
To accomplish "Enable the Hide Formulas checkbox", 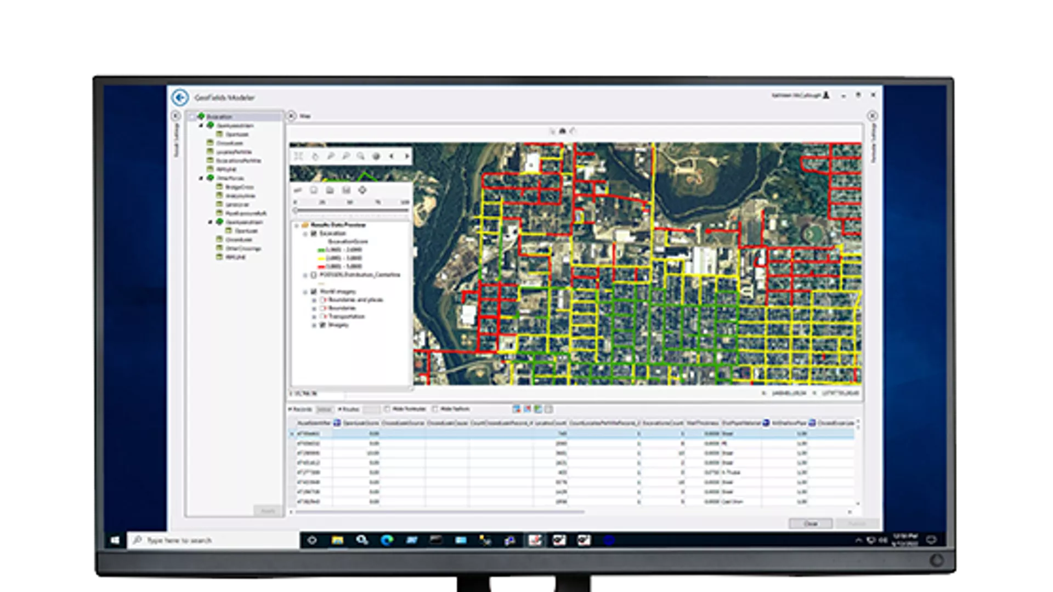I will click(387, 409).
